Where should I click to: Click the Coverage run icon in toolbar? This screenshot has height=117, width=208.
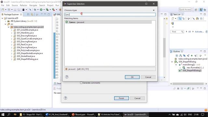click(47, 9)
